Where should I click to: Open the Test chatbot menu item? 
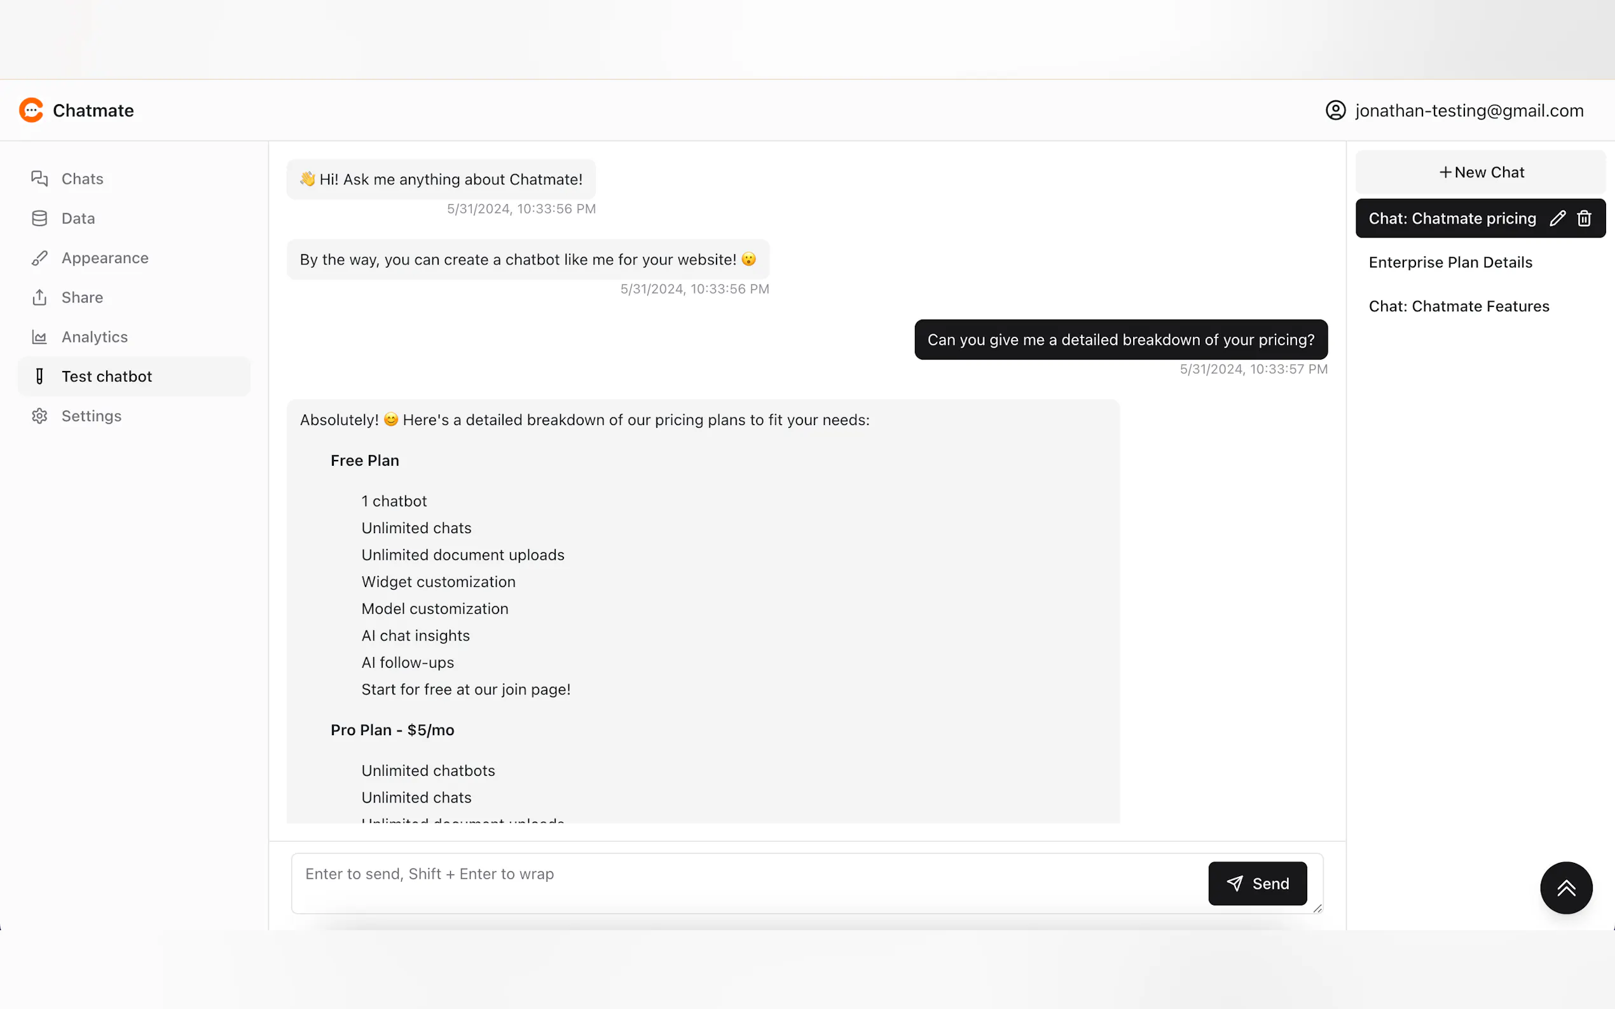pyautogui.click(x=107, y=376)
